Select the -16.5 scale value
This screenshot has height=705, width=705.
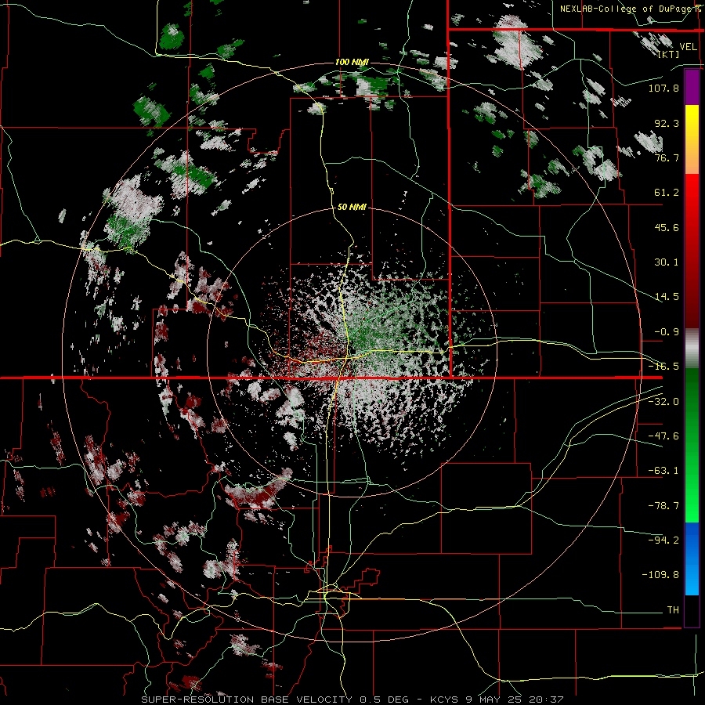click(x=663, y=367)
